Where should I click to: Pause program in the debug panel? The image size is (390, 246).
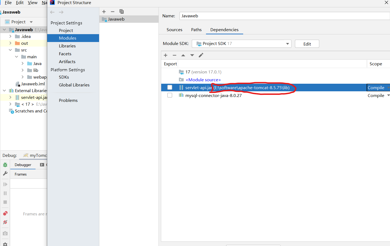pos(5,193)
